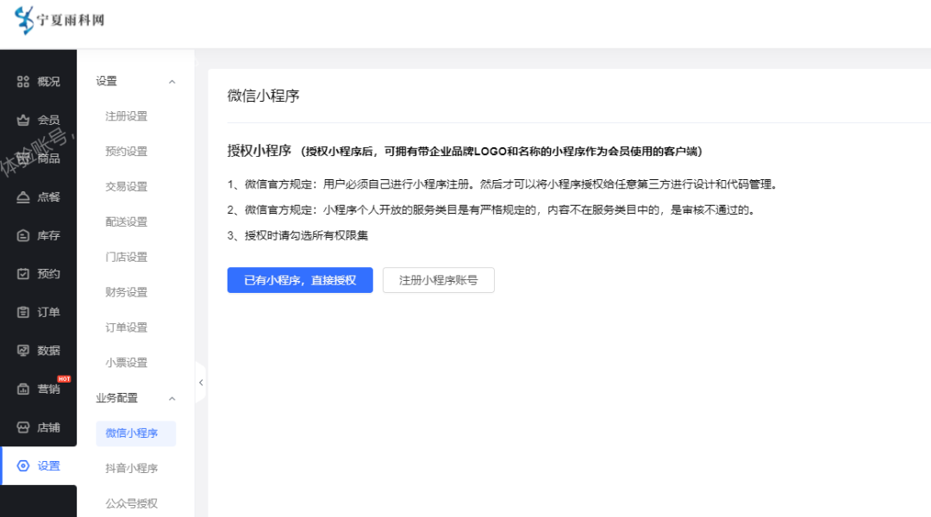Open 公众号授权 page
Screen dimensions: 931x517
[132, 503]
